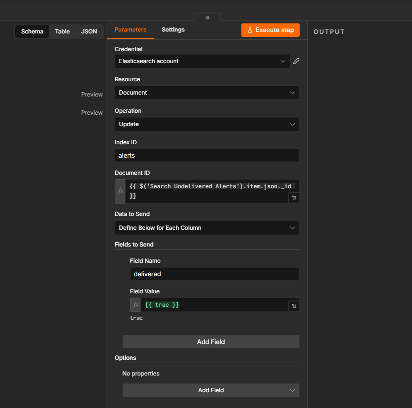Open the Credential dropdown

coord(202,61)
